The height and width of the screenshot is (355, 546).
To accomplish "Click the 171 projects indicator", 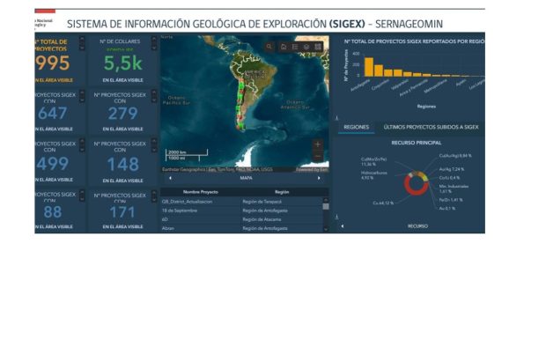I will [x=122, y=212].
